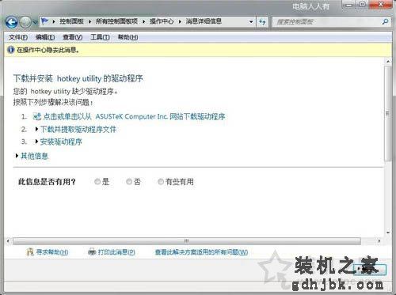Go back with the blue back arrow

click(x=12, y=22)
